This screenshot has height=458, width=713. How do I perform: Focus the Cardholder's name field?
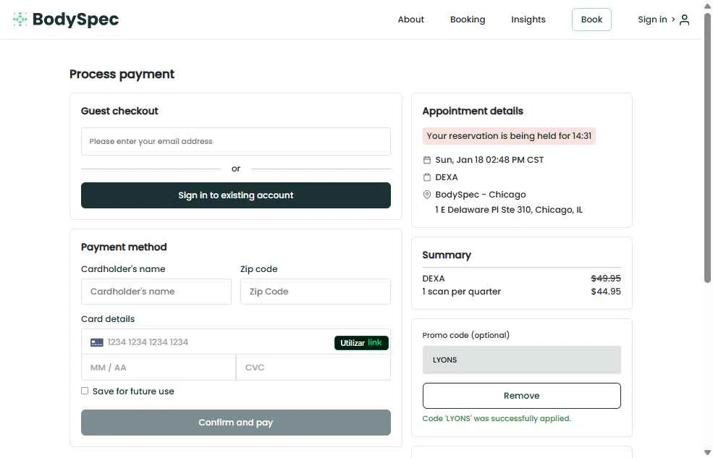[156, 292]
